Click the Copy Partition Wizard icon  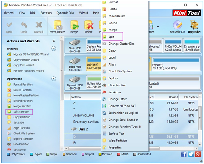tap(9, 60)
